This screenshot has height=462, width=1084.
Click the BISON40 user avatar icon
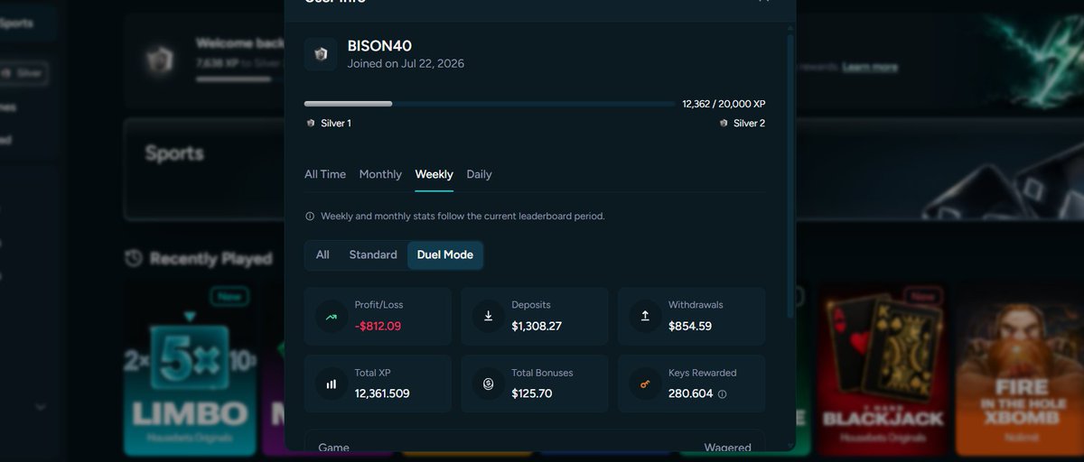tap(321, 54)
